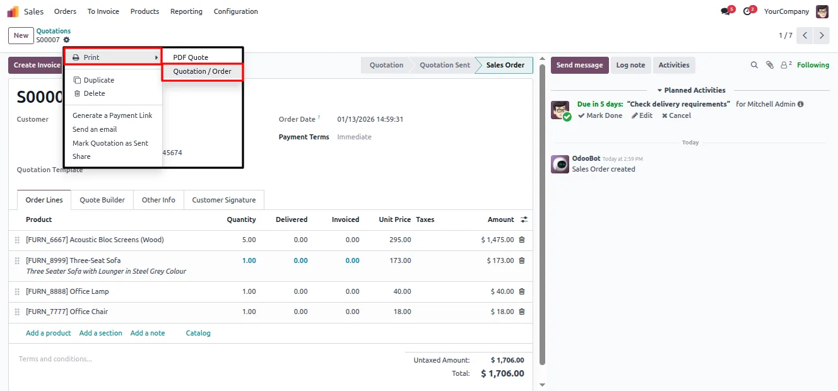Image resolution: width=838 pixels, height=391 pixels.
Task: Expand the Print submenu
Action: click(x=113, y=57)
